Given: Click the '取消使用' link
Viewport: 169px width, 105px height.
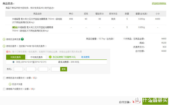Looking at the screenshot, I should [85, 57].
